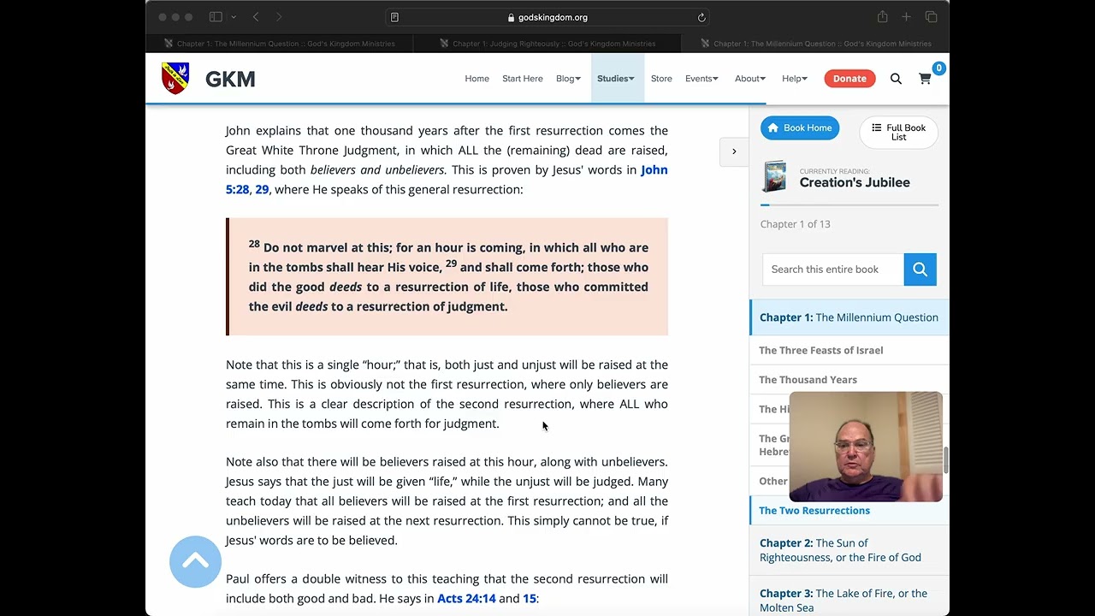Expand the Events dropdown menu
Viewport: 1095px width, 616px height.
(x=701, y=79)
